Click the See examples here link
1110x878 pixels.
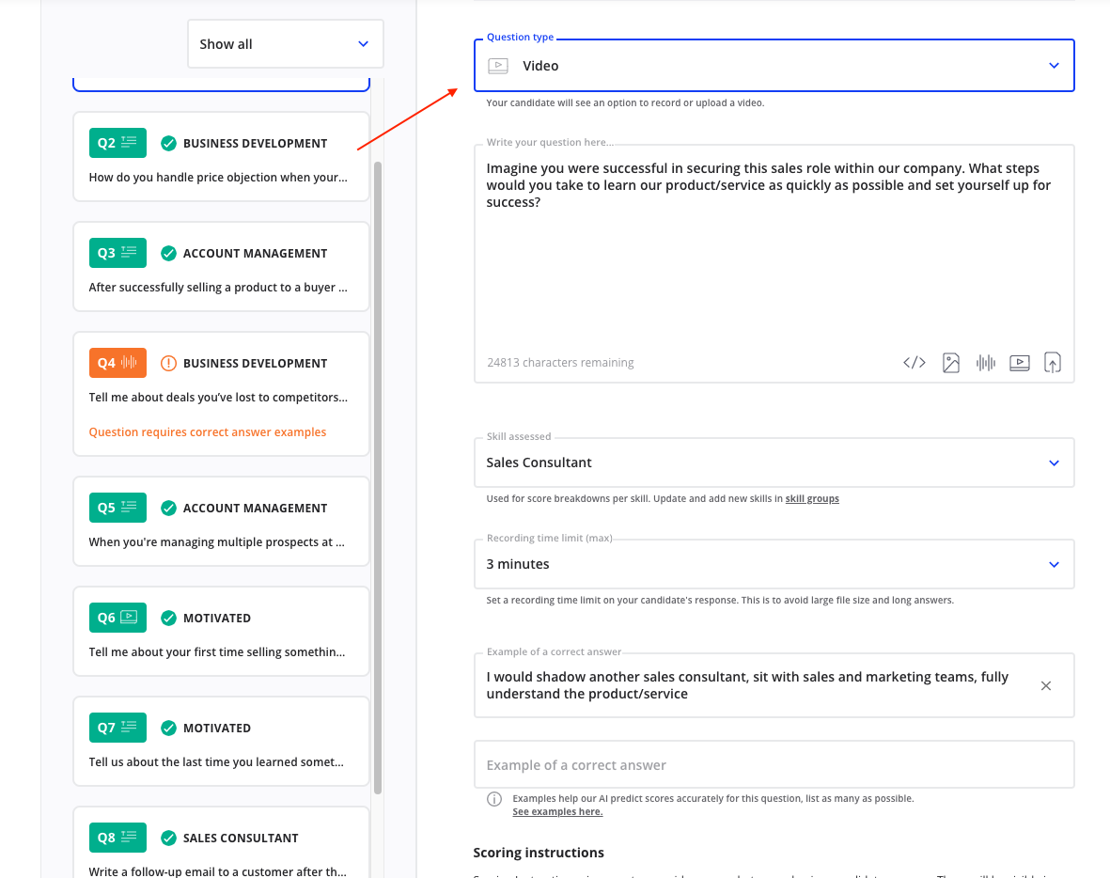[x=557, y=812]
